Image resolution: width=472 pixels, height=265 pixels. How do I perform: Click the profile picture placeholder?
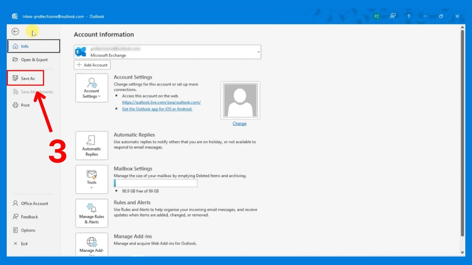pyautogui.click(x=240, y=100)
